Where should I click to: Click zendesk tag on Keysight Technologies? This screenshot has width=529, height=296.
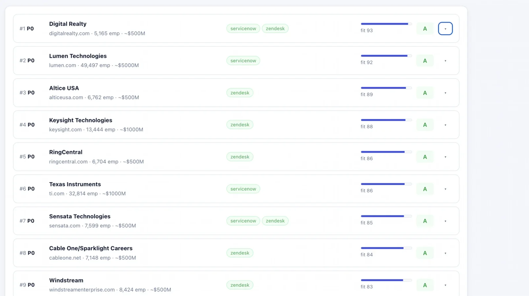[240, 125]
